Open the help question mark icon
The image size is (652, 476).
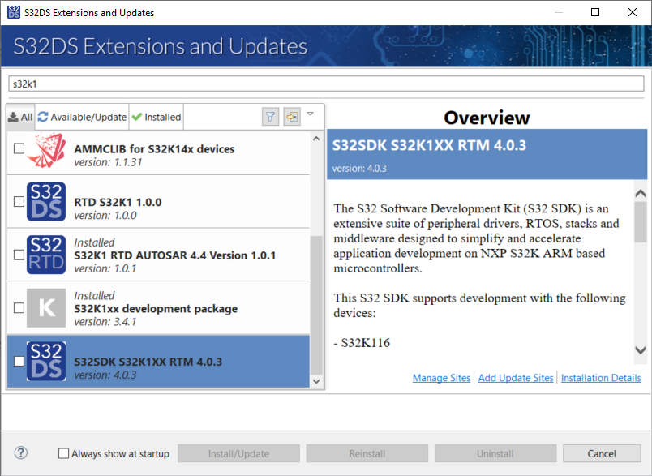click(x=21, y=453)
